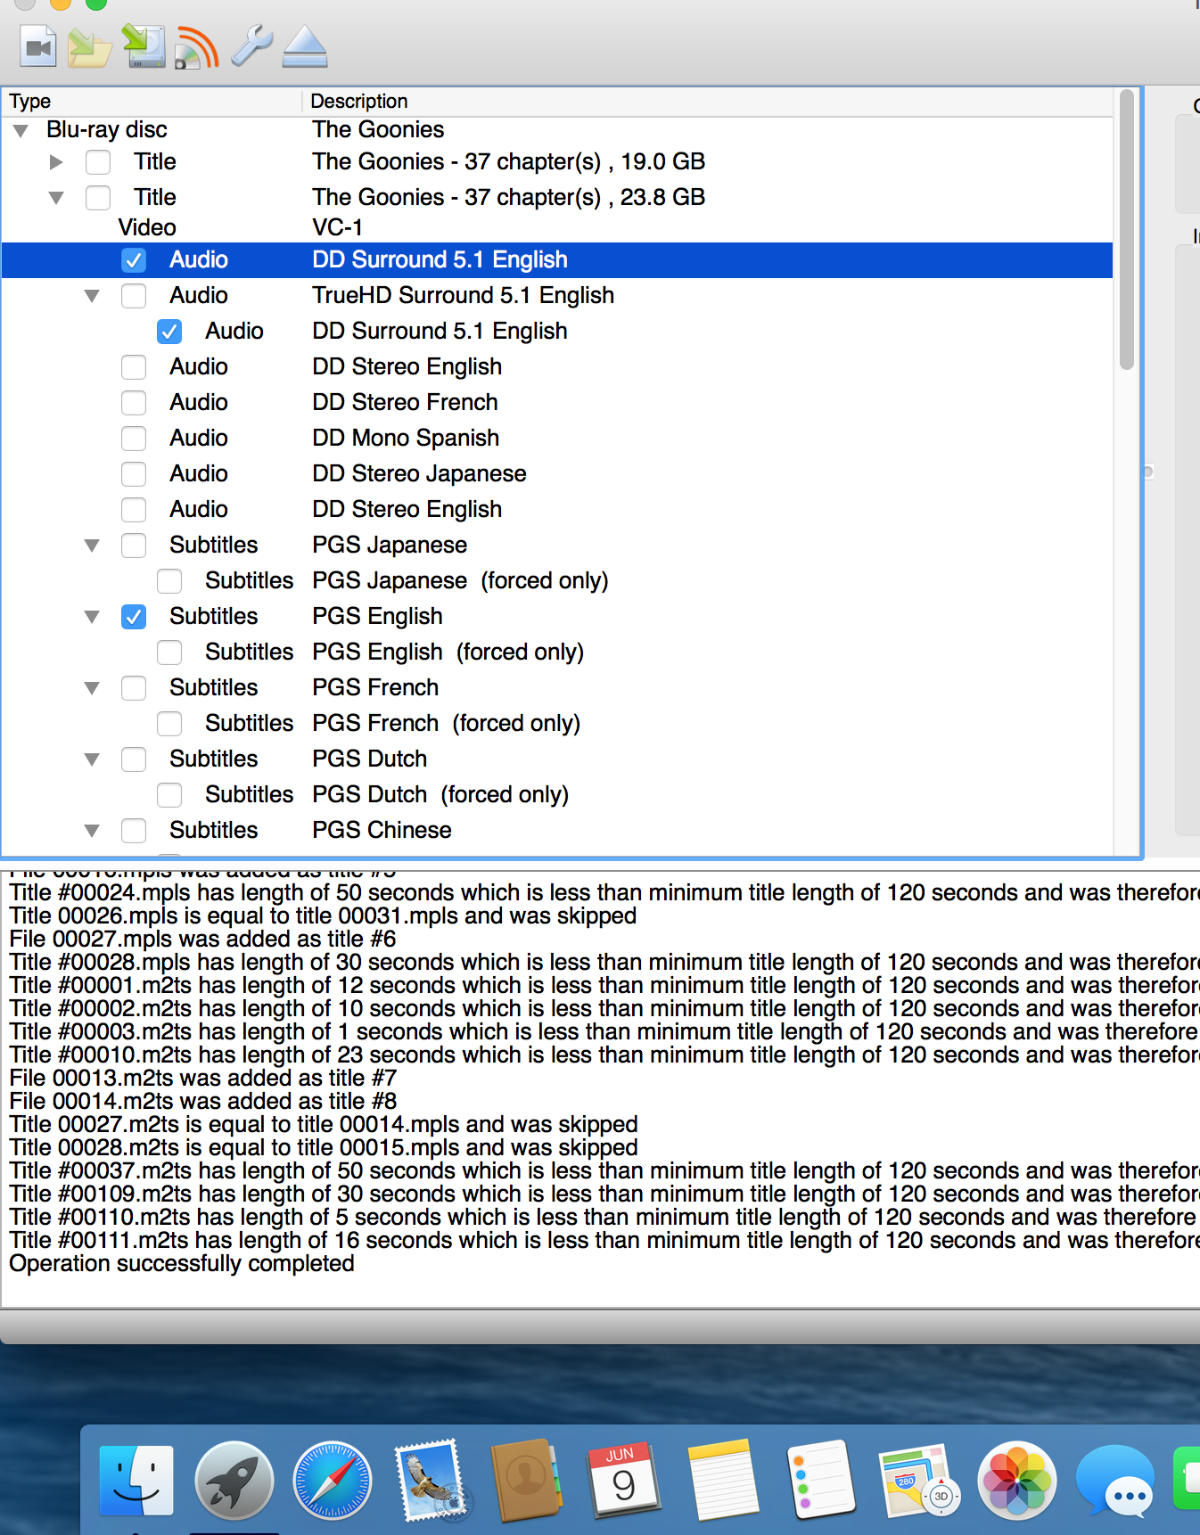Open Maps app in Dock
The image size is (1200, 1535).
[x=918, y=1481]
